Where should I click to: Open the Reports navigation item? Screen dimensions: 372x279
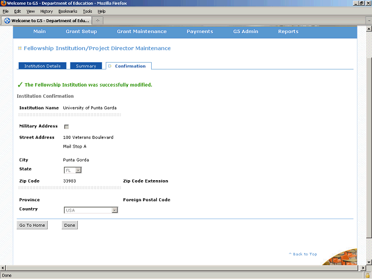288,31
